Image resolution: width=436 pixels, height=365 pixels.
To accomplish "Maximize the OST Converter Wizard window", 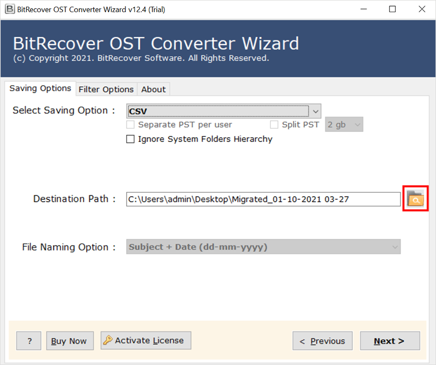I will (392, 9).
